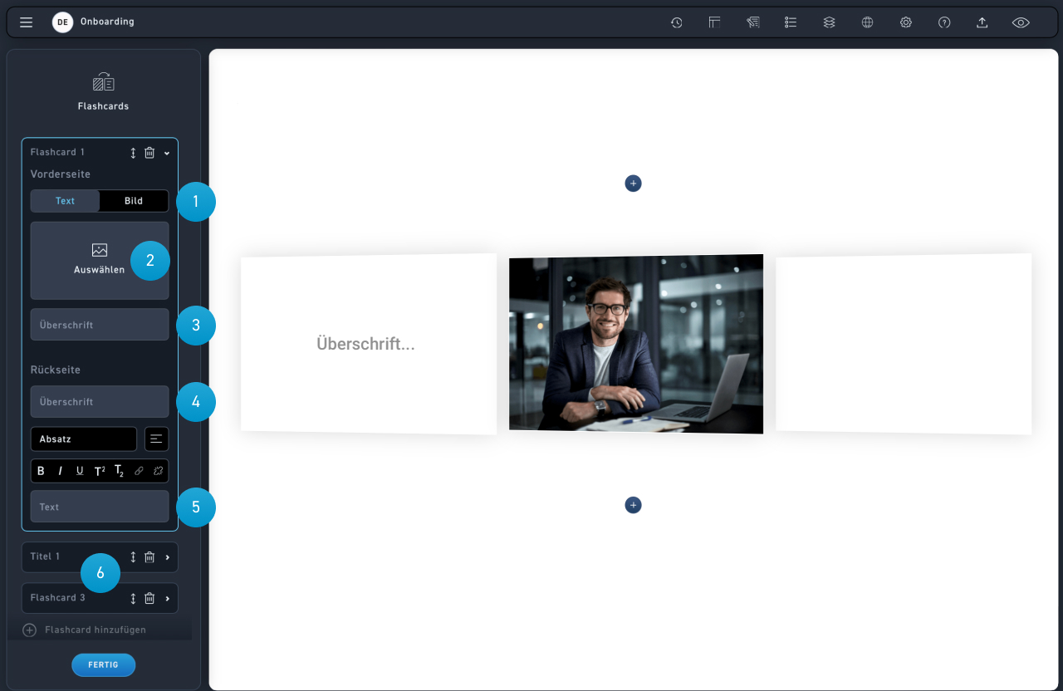Viewport: 1063px width, 691px height.
Task: Toggle the preview eye icon
Action: pos(1021,22)
